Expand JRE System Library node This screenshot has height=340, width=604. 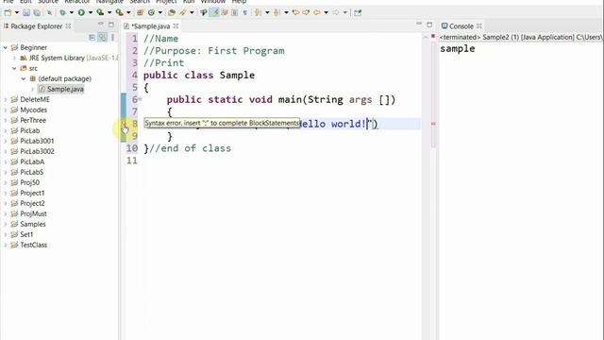point(15,58)
